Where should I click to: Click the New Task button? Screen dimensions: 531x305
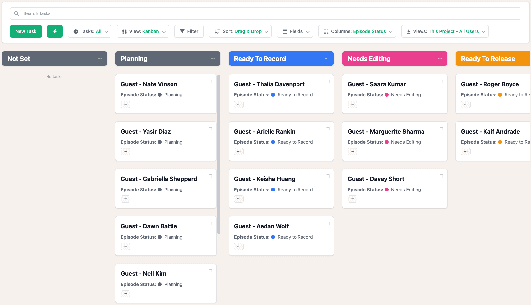pyautogui.click(x=26, y=31)
